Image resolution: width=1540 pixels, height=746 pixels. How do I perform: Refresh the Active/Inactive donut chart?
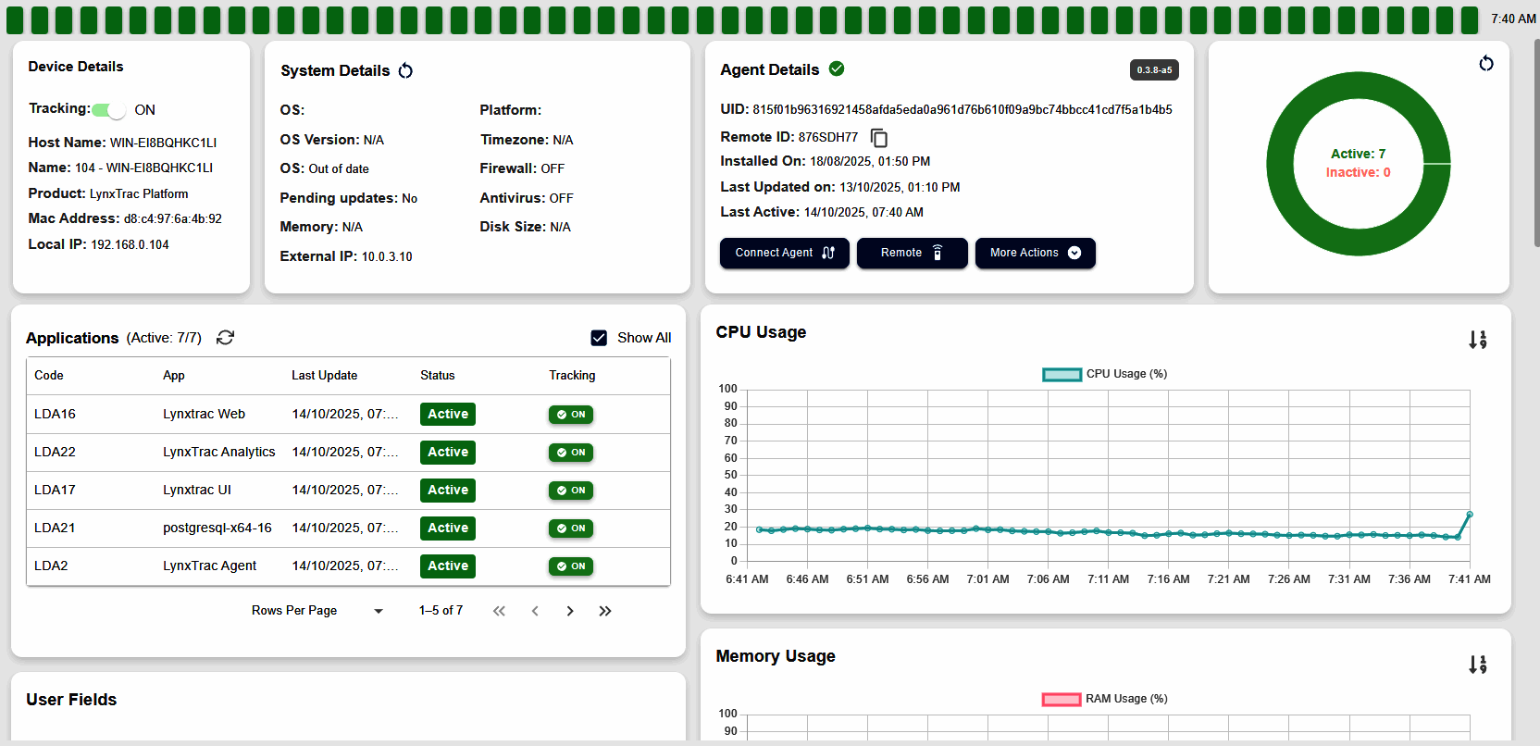click(1485, 64)
